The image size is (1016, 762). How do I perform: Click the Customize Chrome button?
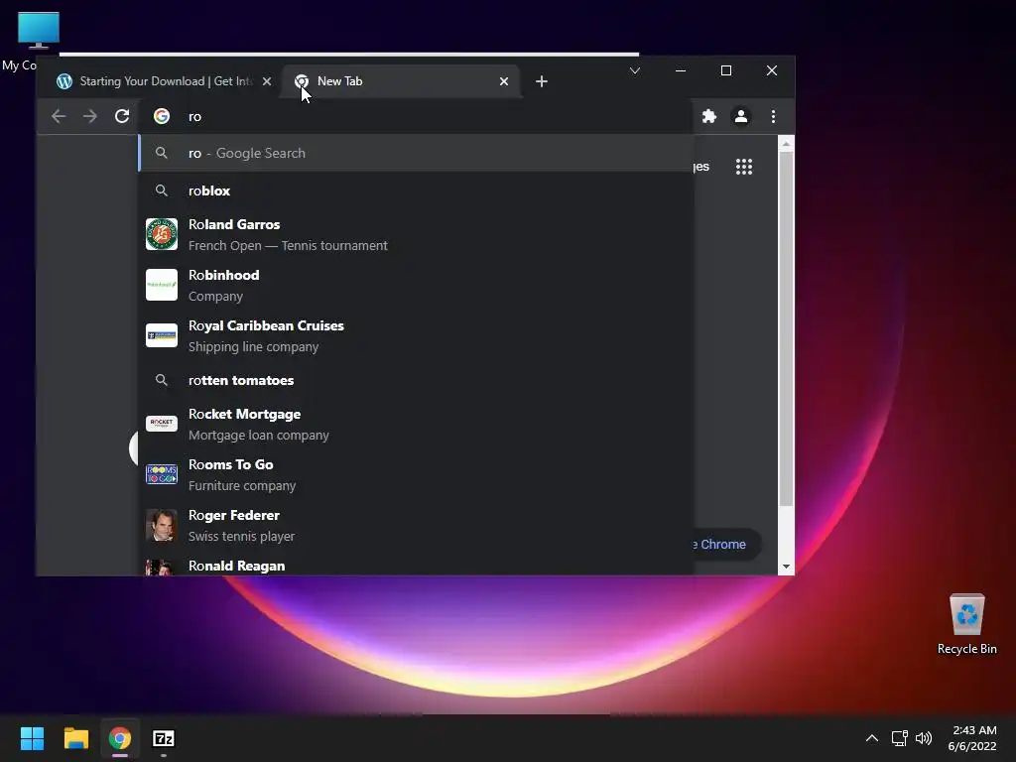pos(725,545)
